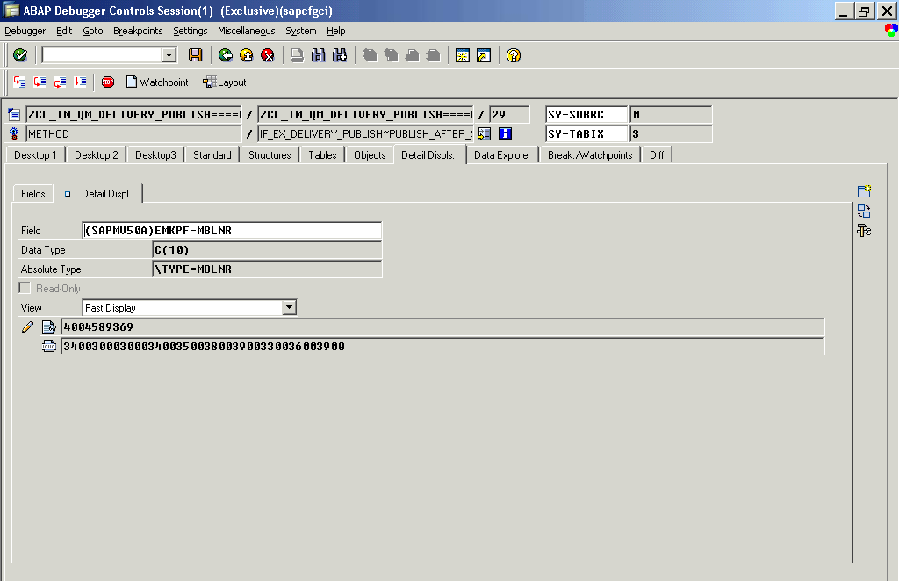The width and height of the screenshot is (899, 581).
Task: Click the Next Page icon
Action: 413,55
